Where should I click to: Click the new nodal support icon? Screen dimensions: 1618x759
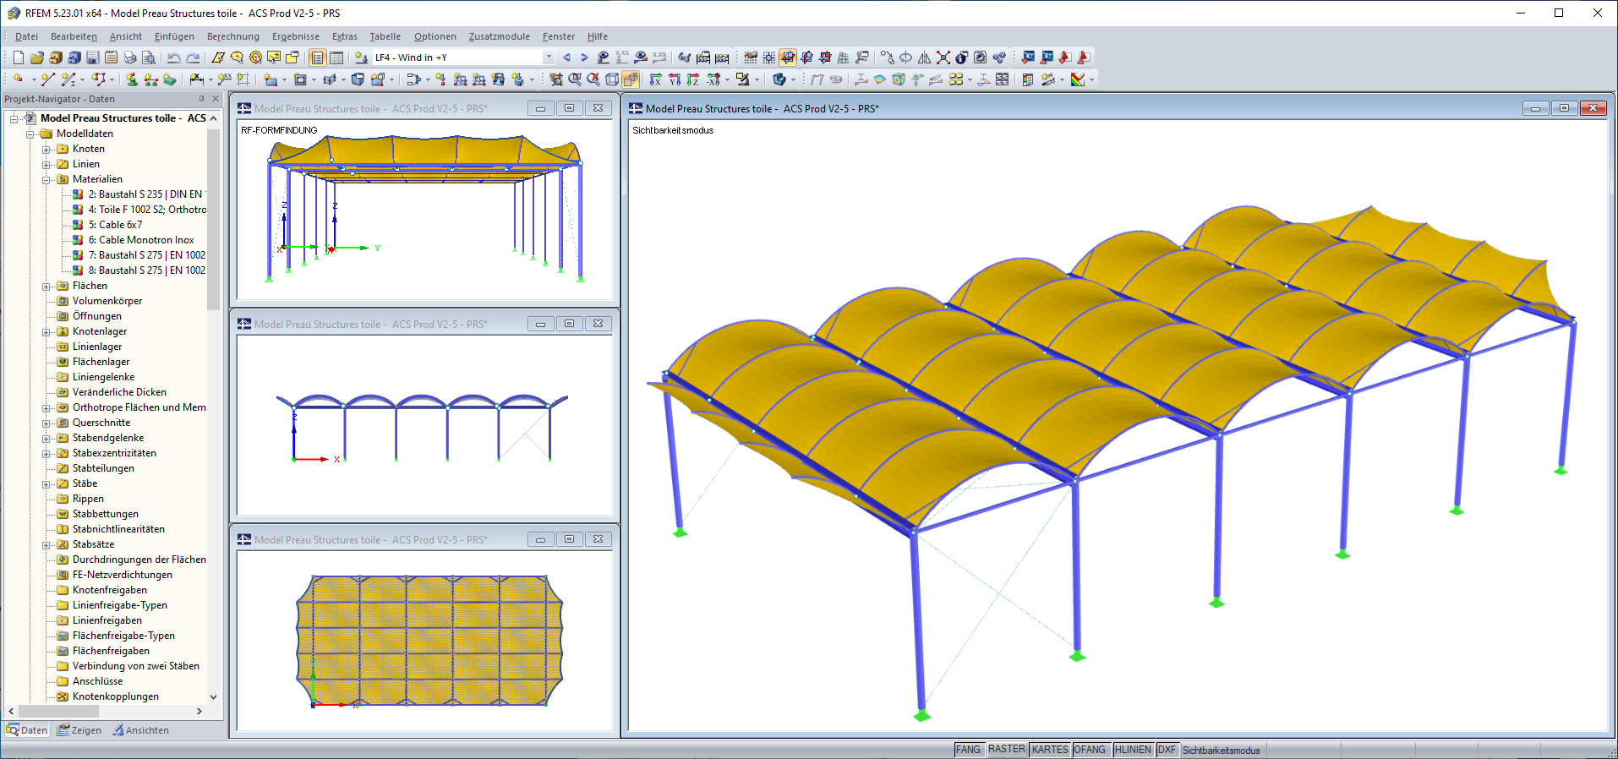(x=131, y=79)
